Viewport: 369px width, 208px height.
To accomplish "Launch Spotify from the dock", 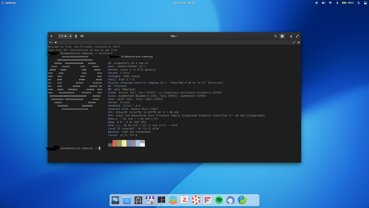I will tap(219, 200).
